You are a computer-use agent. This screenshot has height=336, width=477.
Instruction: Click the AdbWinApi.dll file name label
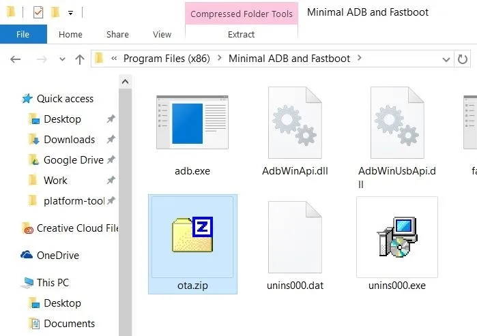[295, 171]
